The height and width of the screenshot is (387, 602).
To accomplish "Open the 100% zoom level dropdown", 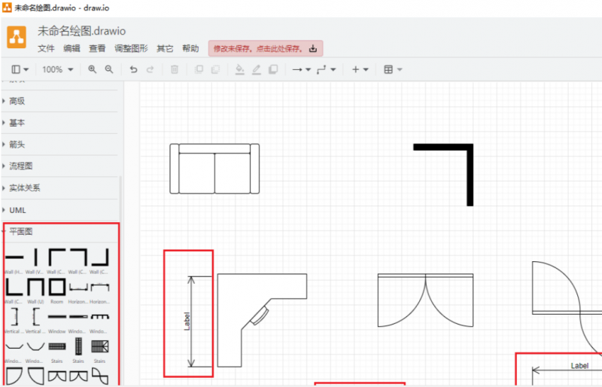I will (58, 69).
